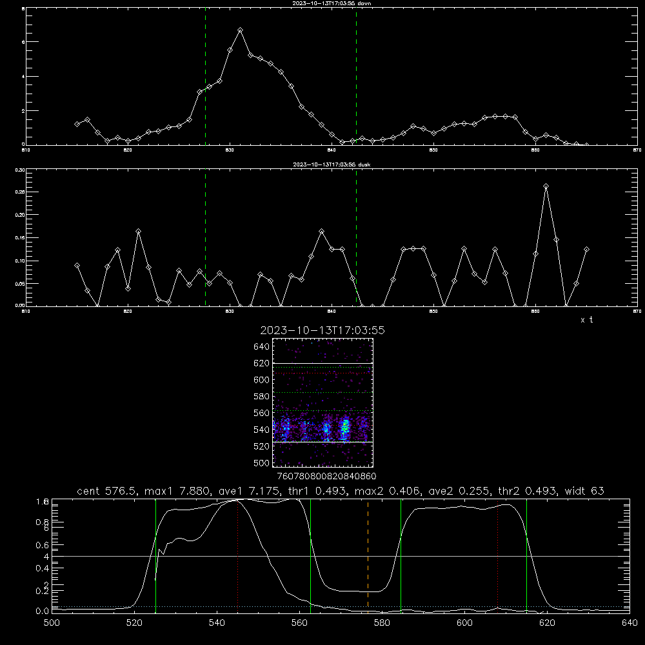Click the highest peak point of dawn curve

pos(240,30)
